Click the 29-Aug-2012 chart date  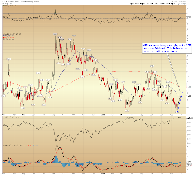(7, 4)
